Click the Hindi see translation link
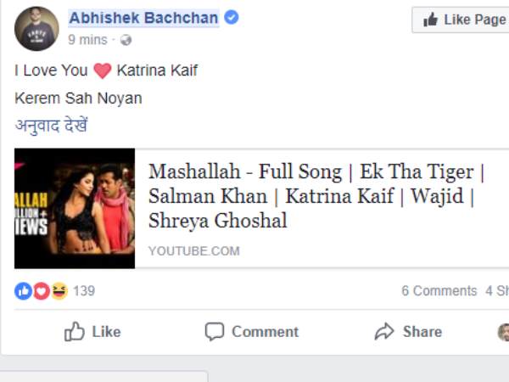 click(x=52, y=126)
